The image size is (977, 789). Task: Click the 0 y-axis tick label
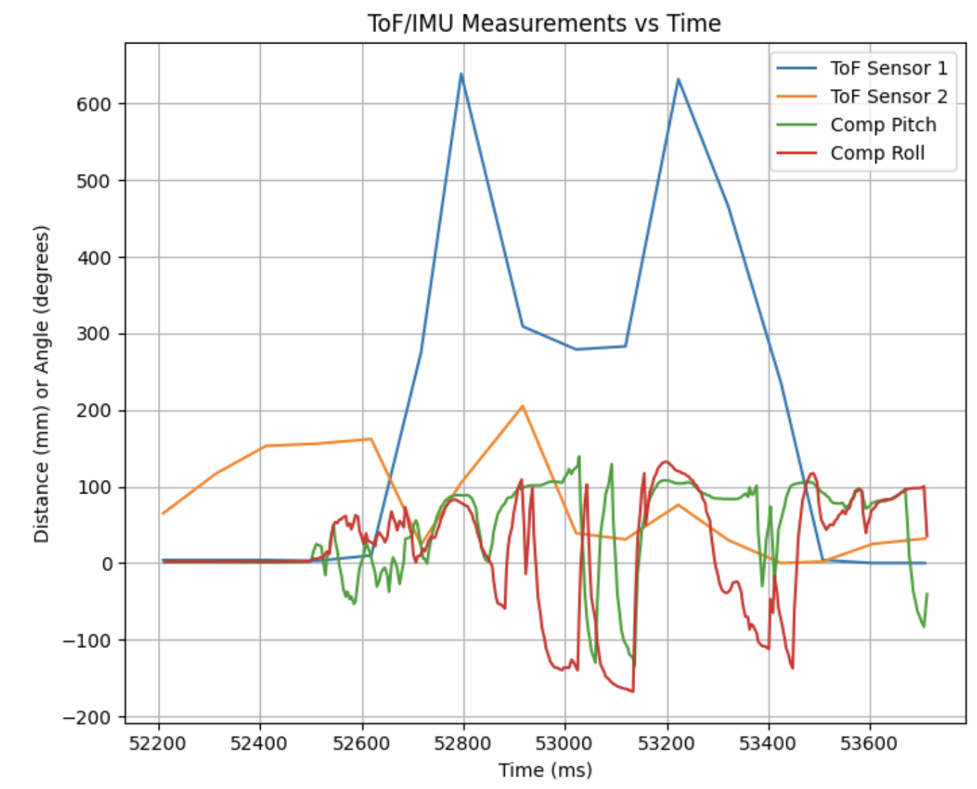coord(108,565)
